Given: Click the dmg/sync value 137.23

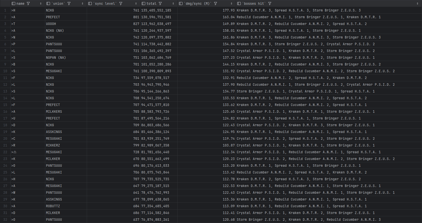Looking at the screenshot, I should (229, 57).
